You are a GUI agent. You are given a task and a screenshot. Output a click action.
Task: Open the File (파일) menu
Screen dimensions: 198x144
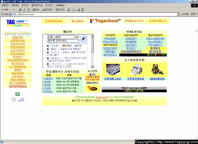[5, 5]
